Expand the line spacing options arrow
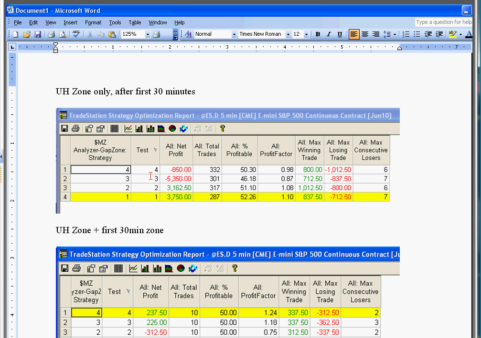Image resolution: width=481 pixels, height=338 pixels. tap(395, 34)
